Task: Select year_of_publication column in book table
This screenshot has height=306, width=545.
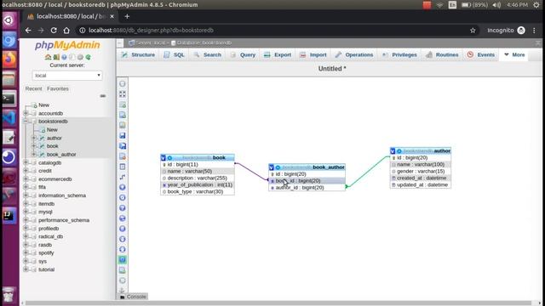Action: (x=198, y=185)
